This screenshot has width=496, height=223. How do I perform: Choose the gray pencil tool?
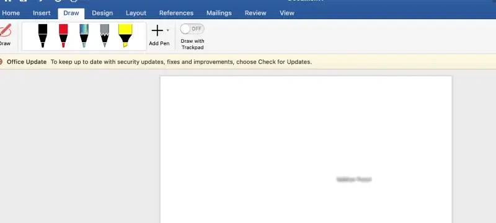pos(104,36)
